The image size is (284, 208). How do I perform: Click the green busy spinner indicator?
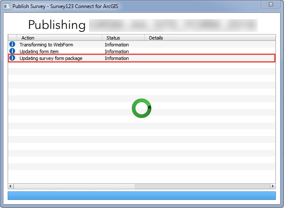pos(142,108)
